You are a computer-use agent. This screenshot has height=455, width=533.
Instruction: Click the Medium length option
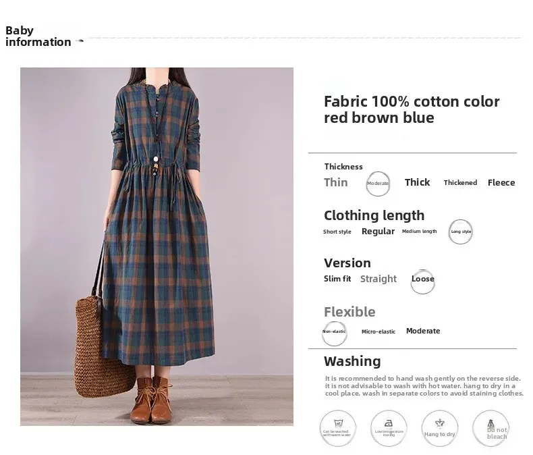(419, 232)
